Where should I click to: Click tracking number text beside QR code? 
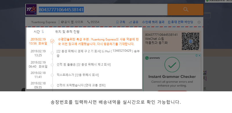point(161,35)
